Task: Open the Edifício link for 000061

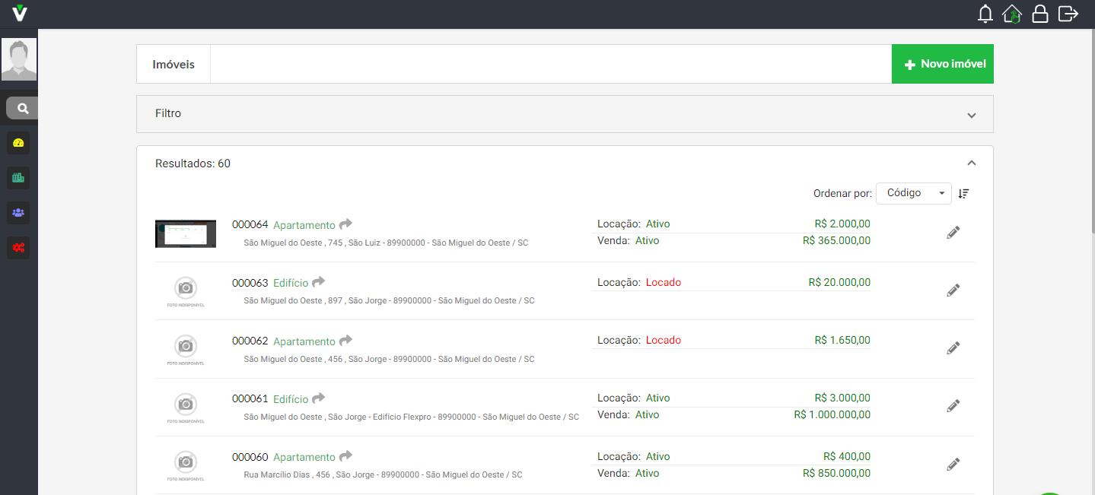Action: coord(291,399)
